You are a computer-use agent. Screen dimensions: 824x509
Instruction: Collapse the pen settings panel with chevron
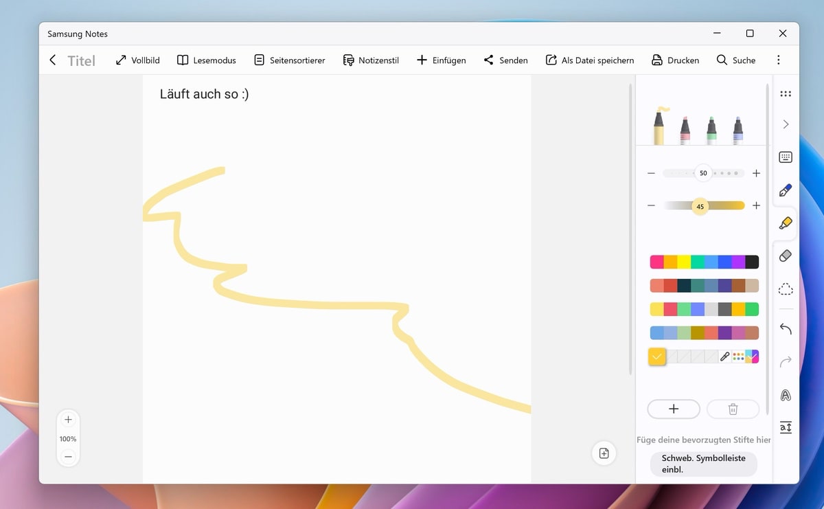pos(786,124)
